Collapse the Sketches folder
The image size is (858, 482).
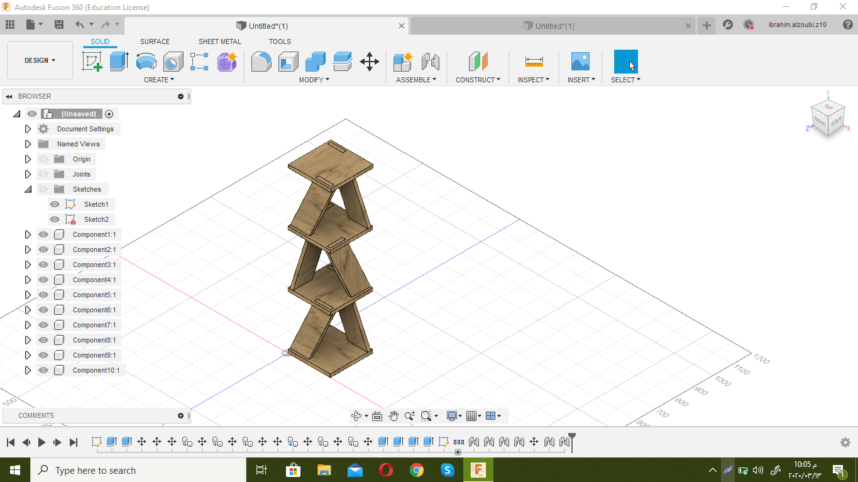28,189
